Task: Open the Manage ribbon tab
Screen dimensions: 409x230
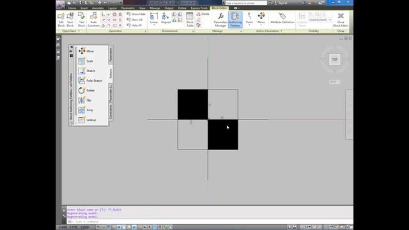Action: pos(155,8)
